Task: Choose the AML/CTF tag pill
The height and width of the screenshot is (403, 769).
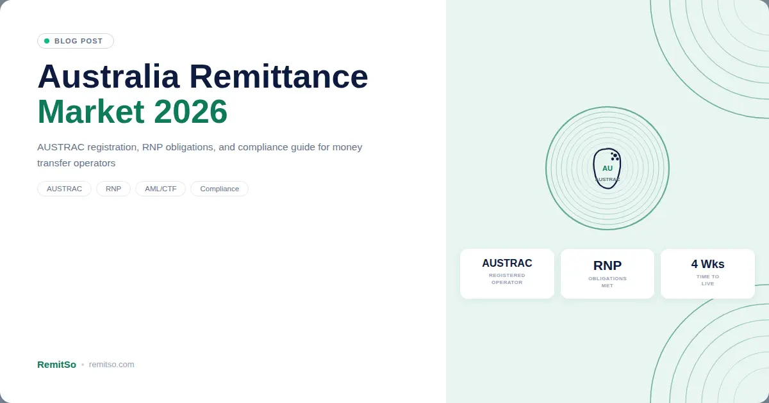Action: [x=160, y=189]
